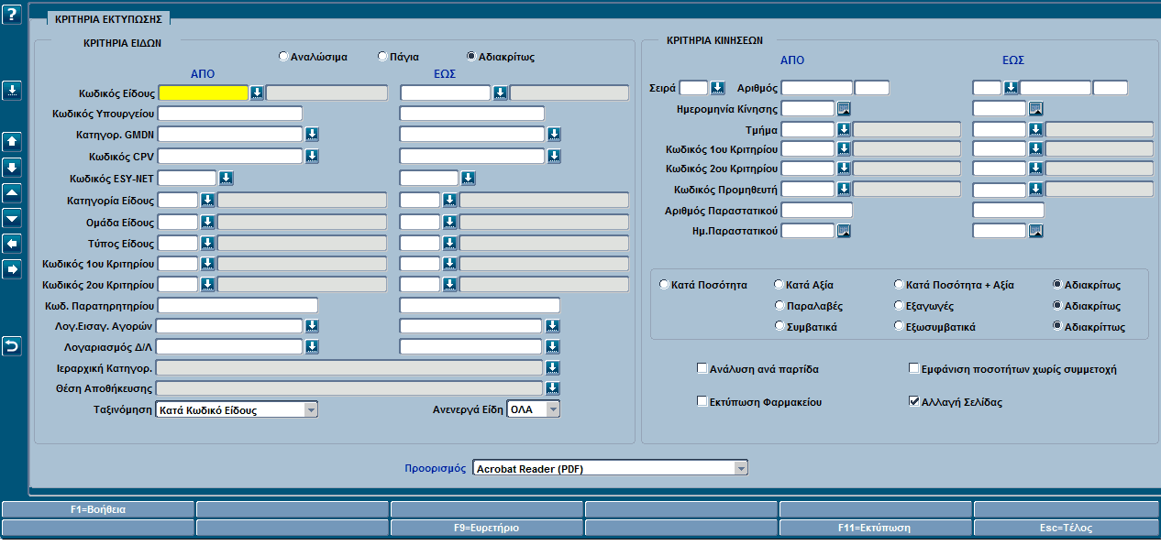The image size is (1161, 556).
Task: Enable Εμφάνιση ποσοτήτων χωρίς συμμετοχή checkbox
Action: [913, 369]
